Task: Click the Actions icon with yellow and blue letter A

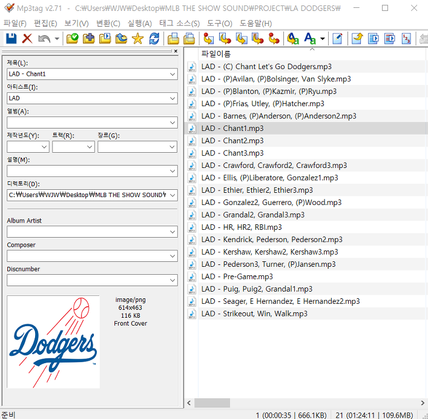Action: click(293, 39)
